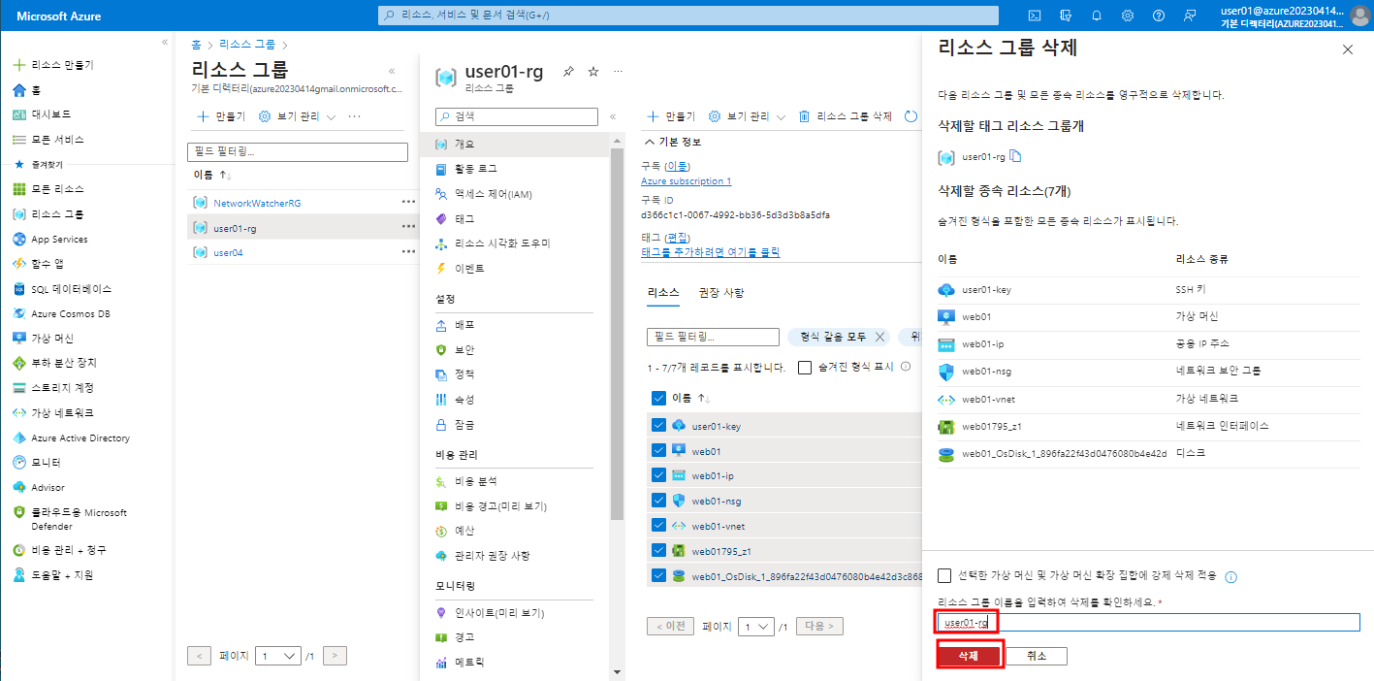Favorite user01-rg with the star icon
This screenshot has height=681, width=1374.
(x=593, y=72)
